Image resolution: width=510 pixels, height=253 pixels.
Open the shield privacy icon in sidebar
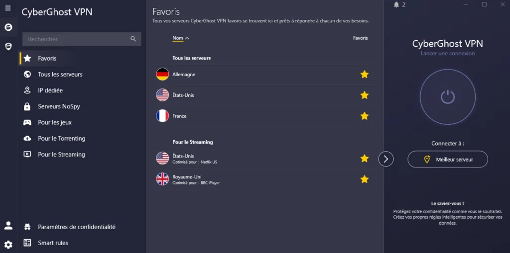coord(8,46)
